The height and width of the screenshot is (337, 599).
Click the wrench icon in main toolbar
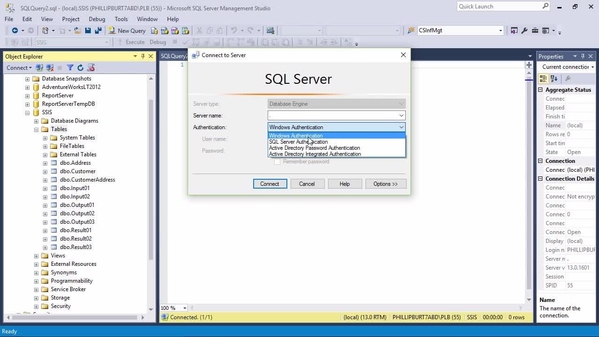[x=524, y=30]
